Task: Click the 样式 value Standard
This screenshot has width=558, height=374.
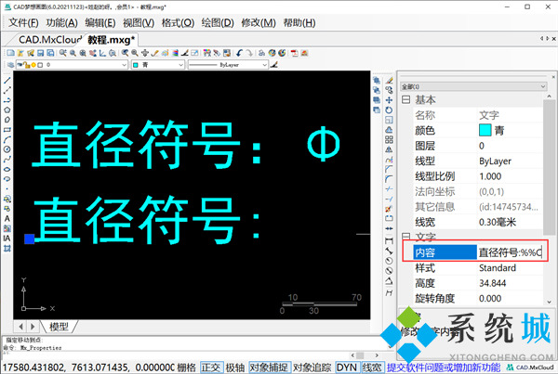Action: (498, 268)
